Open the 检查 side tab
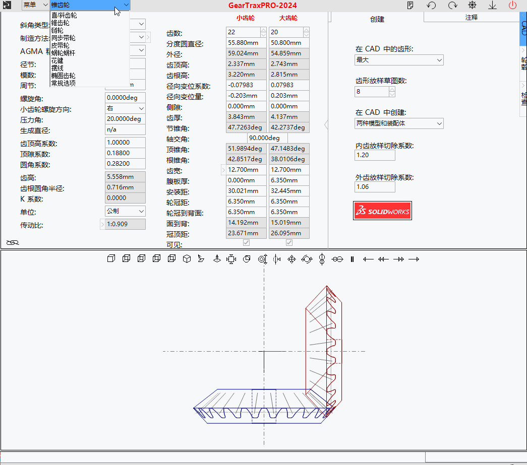Image resolution: width=527 pixels, height=465 pixels. 523,99
